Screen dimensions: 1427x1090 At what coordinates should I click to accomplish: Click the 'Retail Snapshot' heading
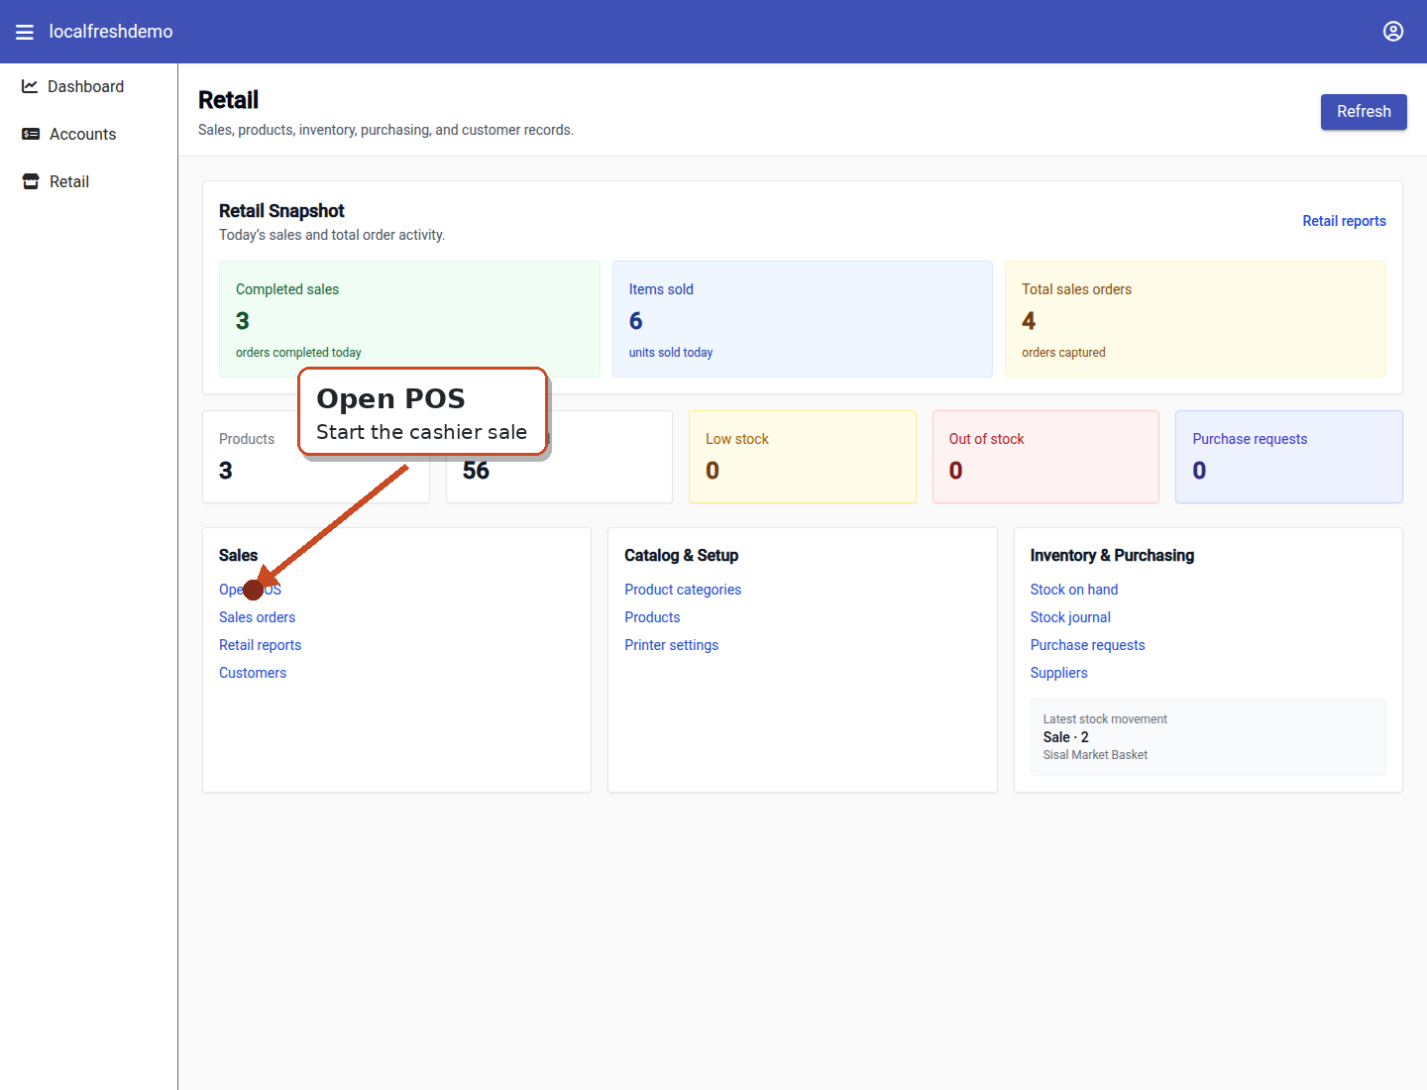[281, 211]
